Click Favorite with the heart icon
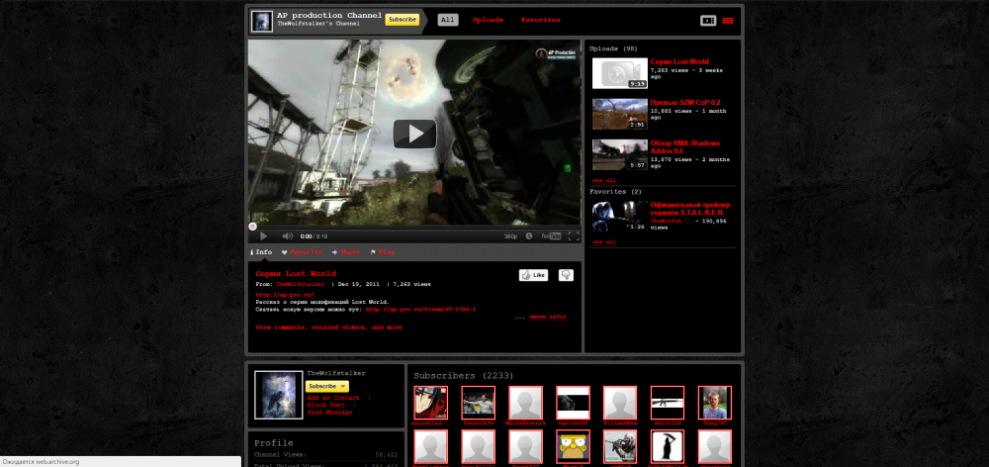Viewport: 989px width, 467px height. [x=302, y=252]
